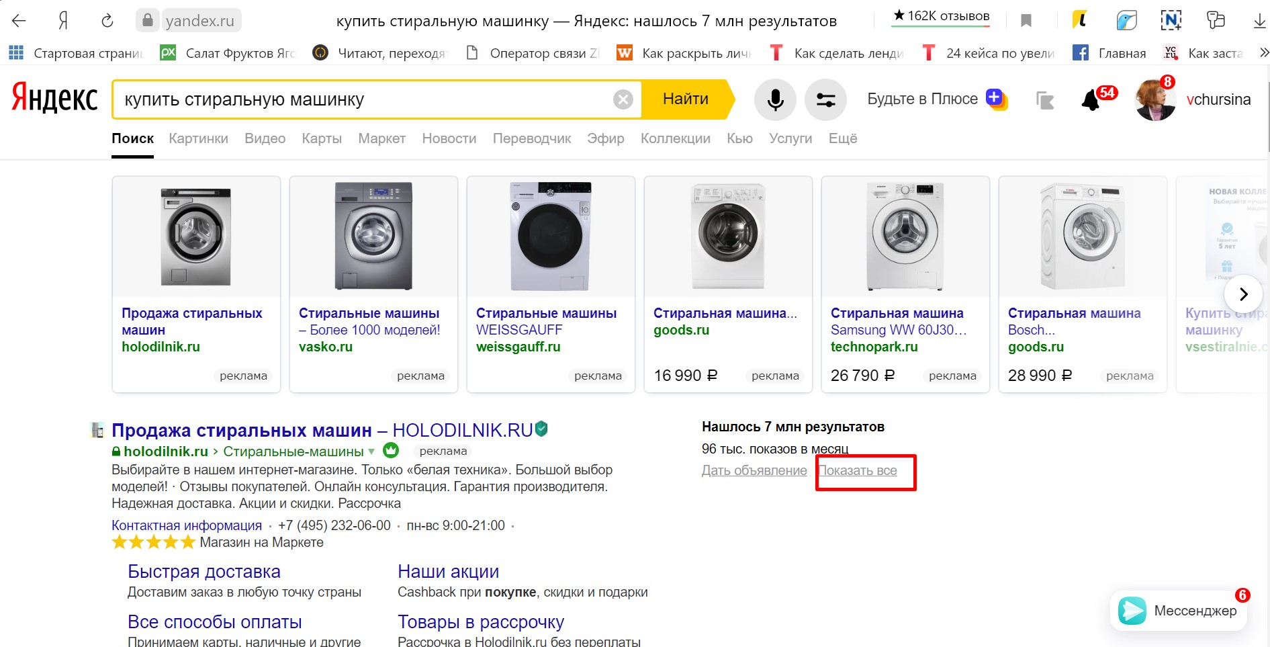The width and height of the screenshot is (1270, 647).
Task: Click the browser bookmark icon
Action: point(1026,21)
